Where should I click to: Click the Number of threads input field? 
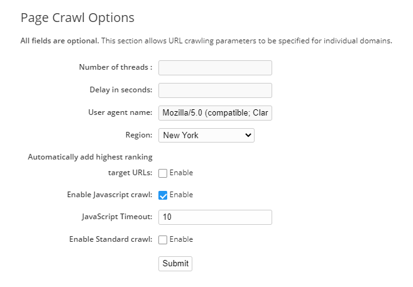pos(215,68)
